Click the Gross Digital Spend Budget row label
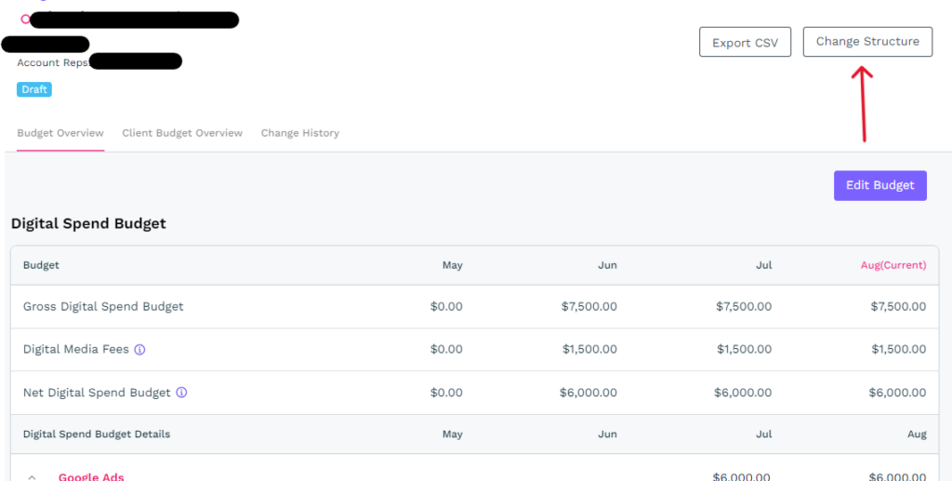Viewport: 952px width, 481px height. point(103,306)
